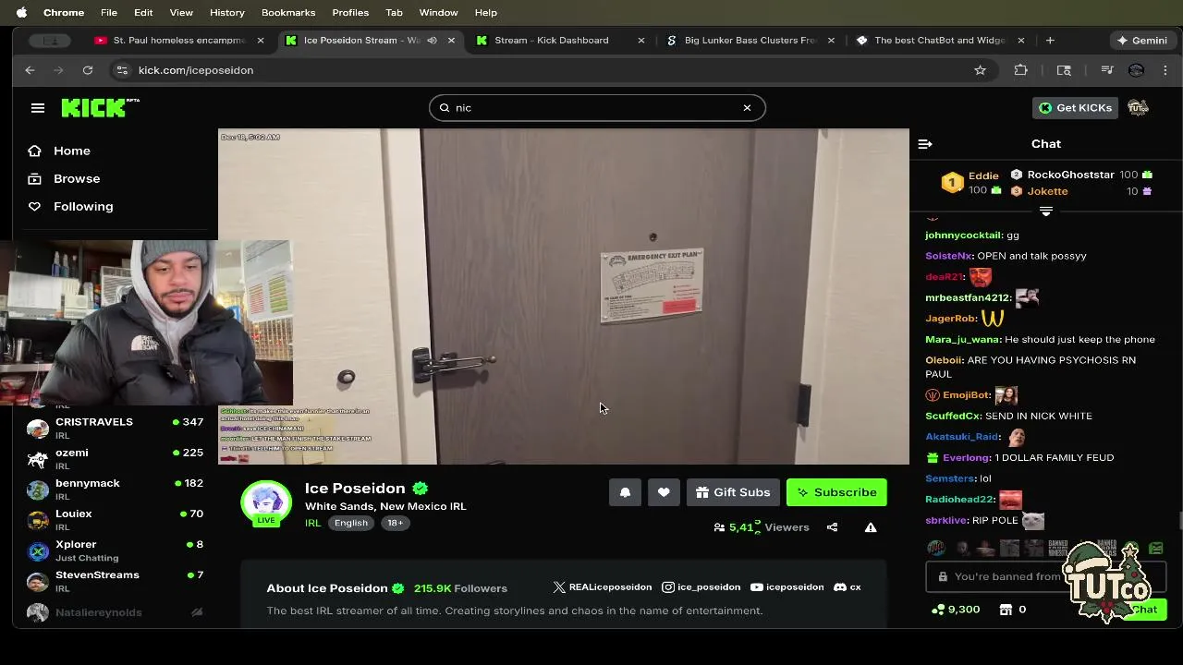
Task: Open Following in sidebar
Action: click(82, 206)
